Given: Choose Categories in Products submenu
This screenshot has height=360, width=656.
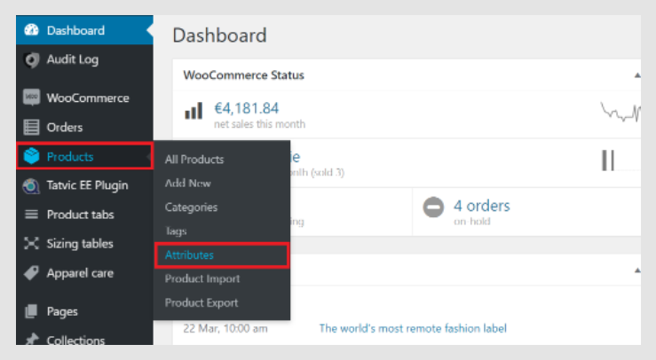Looking at the screenshot, I should 191,207.
